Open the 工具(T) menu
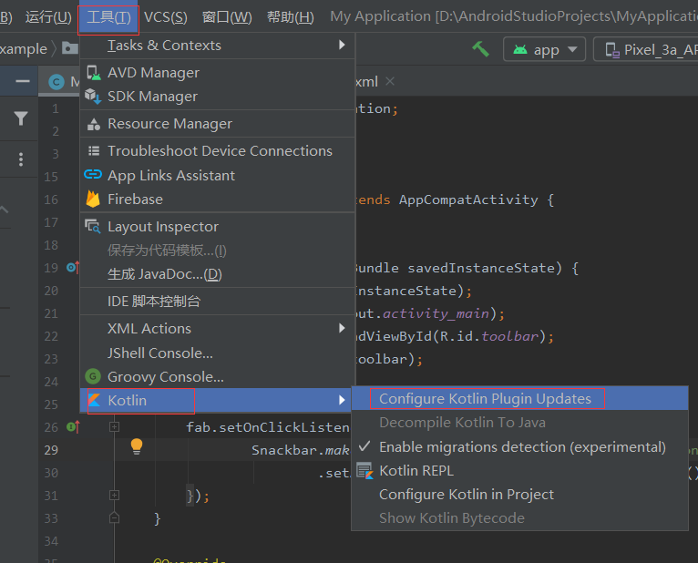The width and height of the screenshot is (698, 563). pyautogui.click(x=108, y=17)
